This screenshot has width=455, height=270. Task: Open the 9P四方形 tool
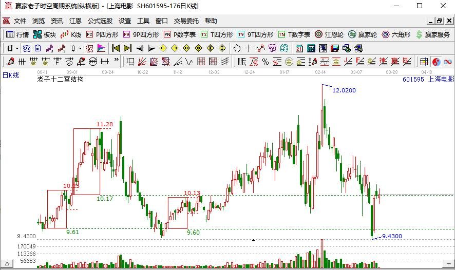141,34
